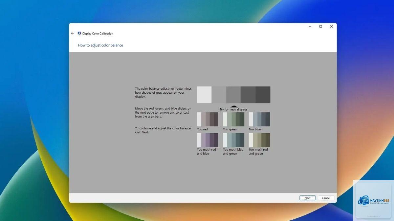
Task: Click the Too much red and blue sample
Action: coord(208,140)
